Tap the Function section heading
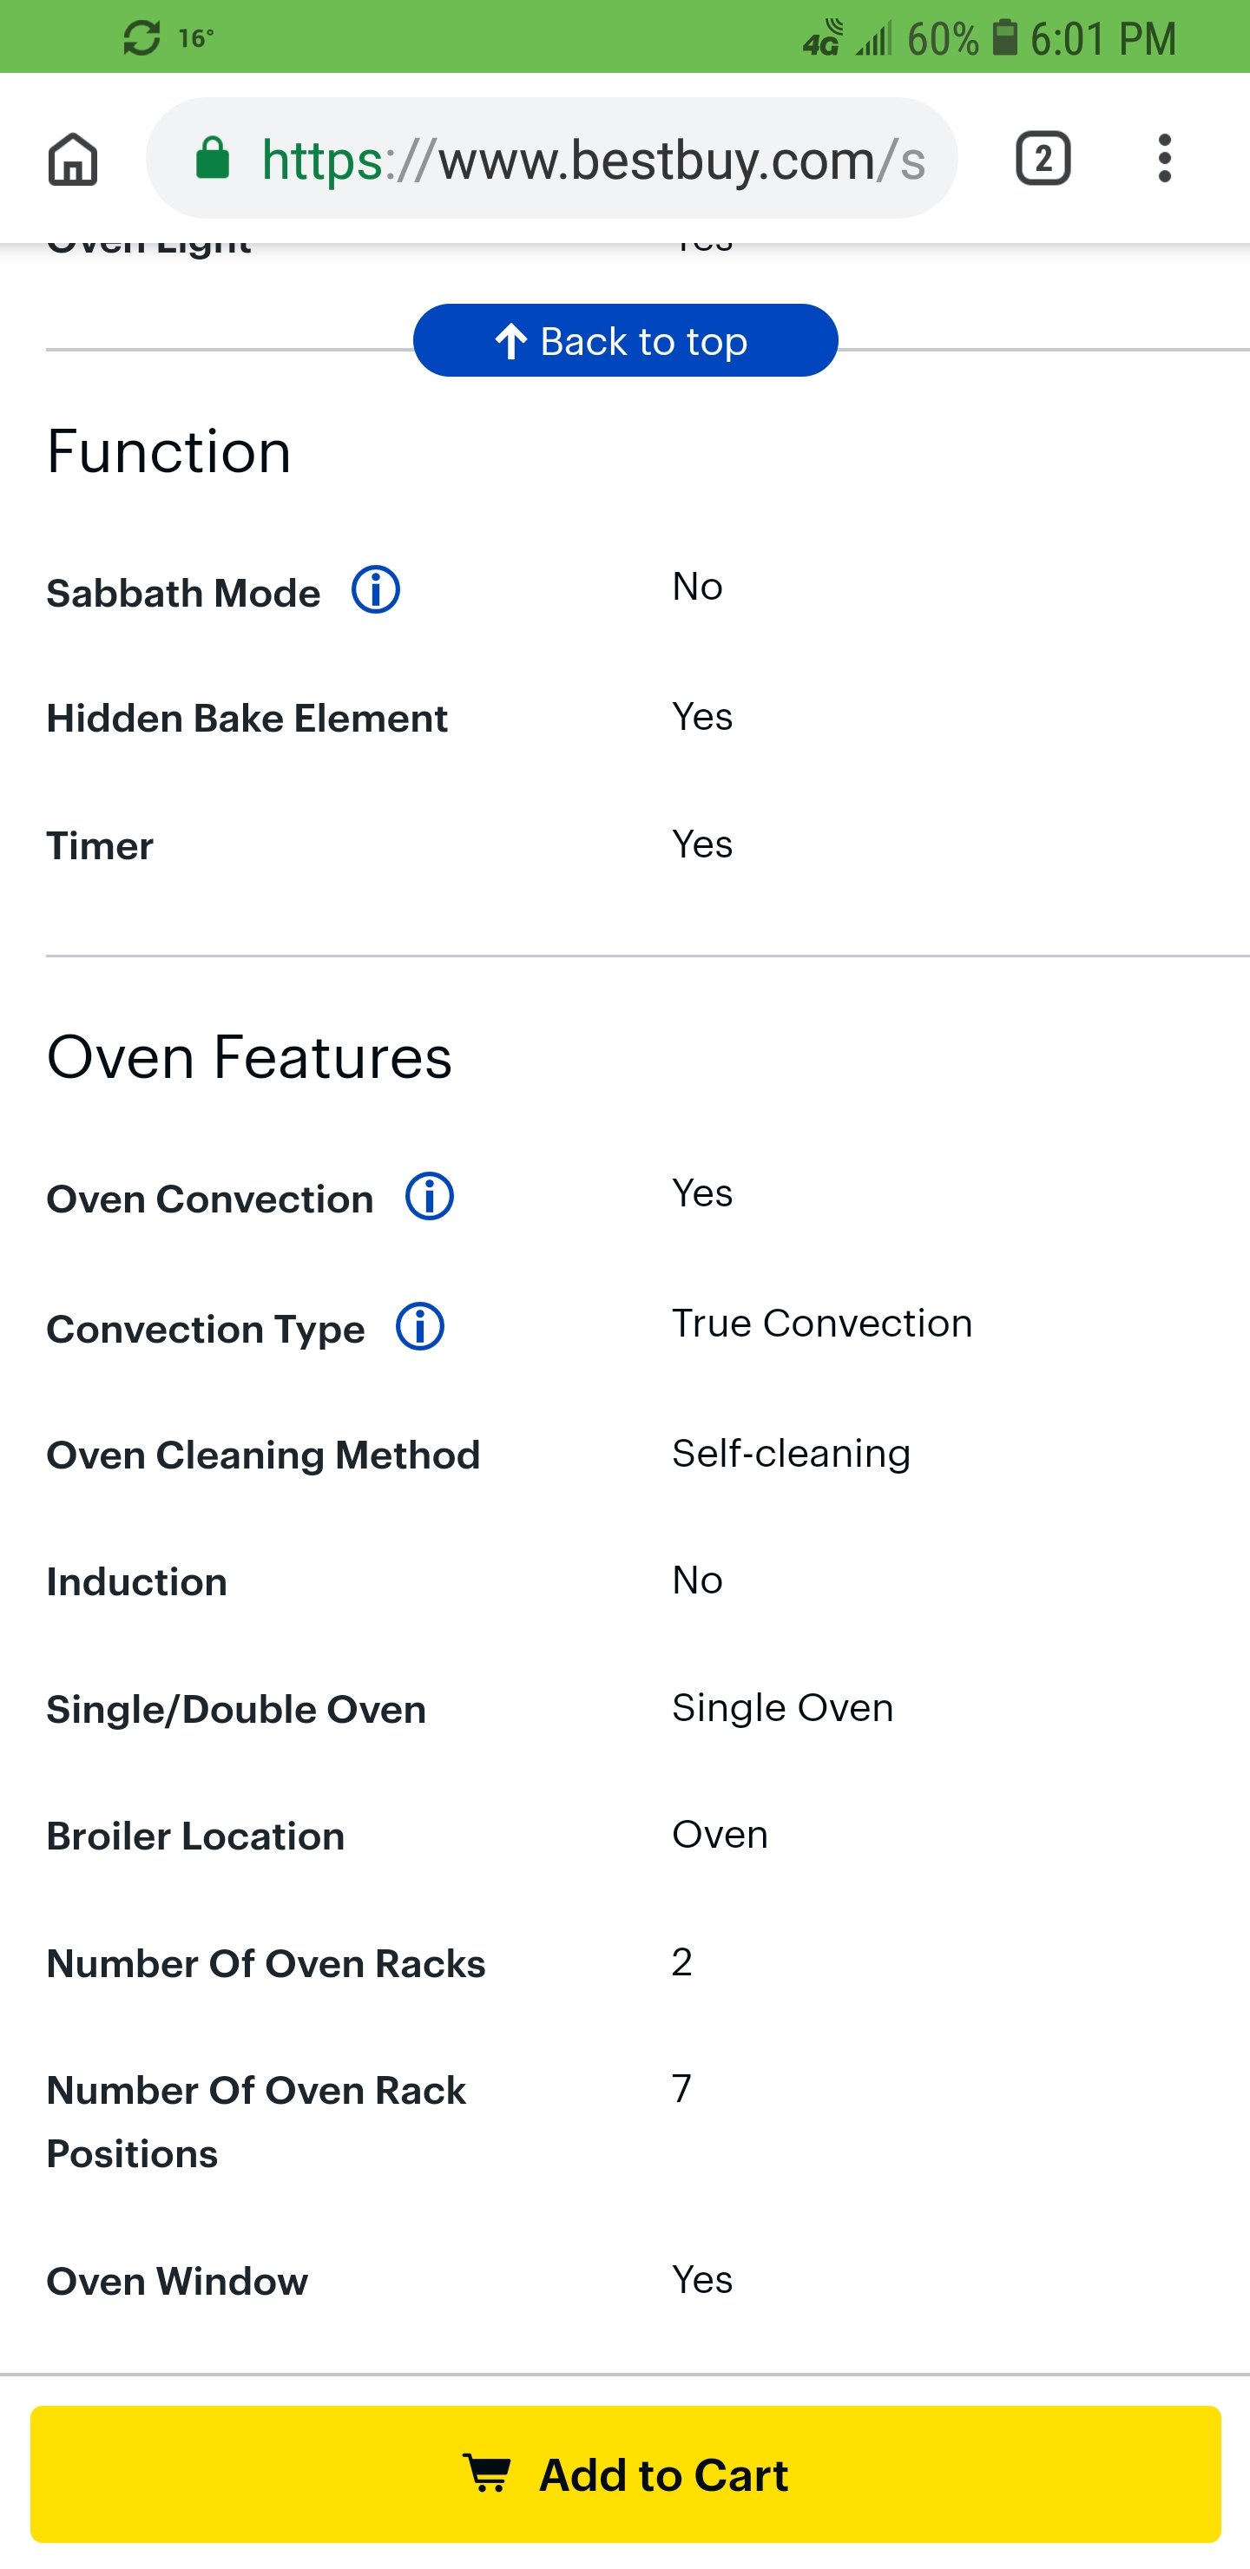 168,452
